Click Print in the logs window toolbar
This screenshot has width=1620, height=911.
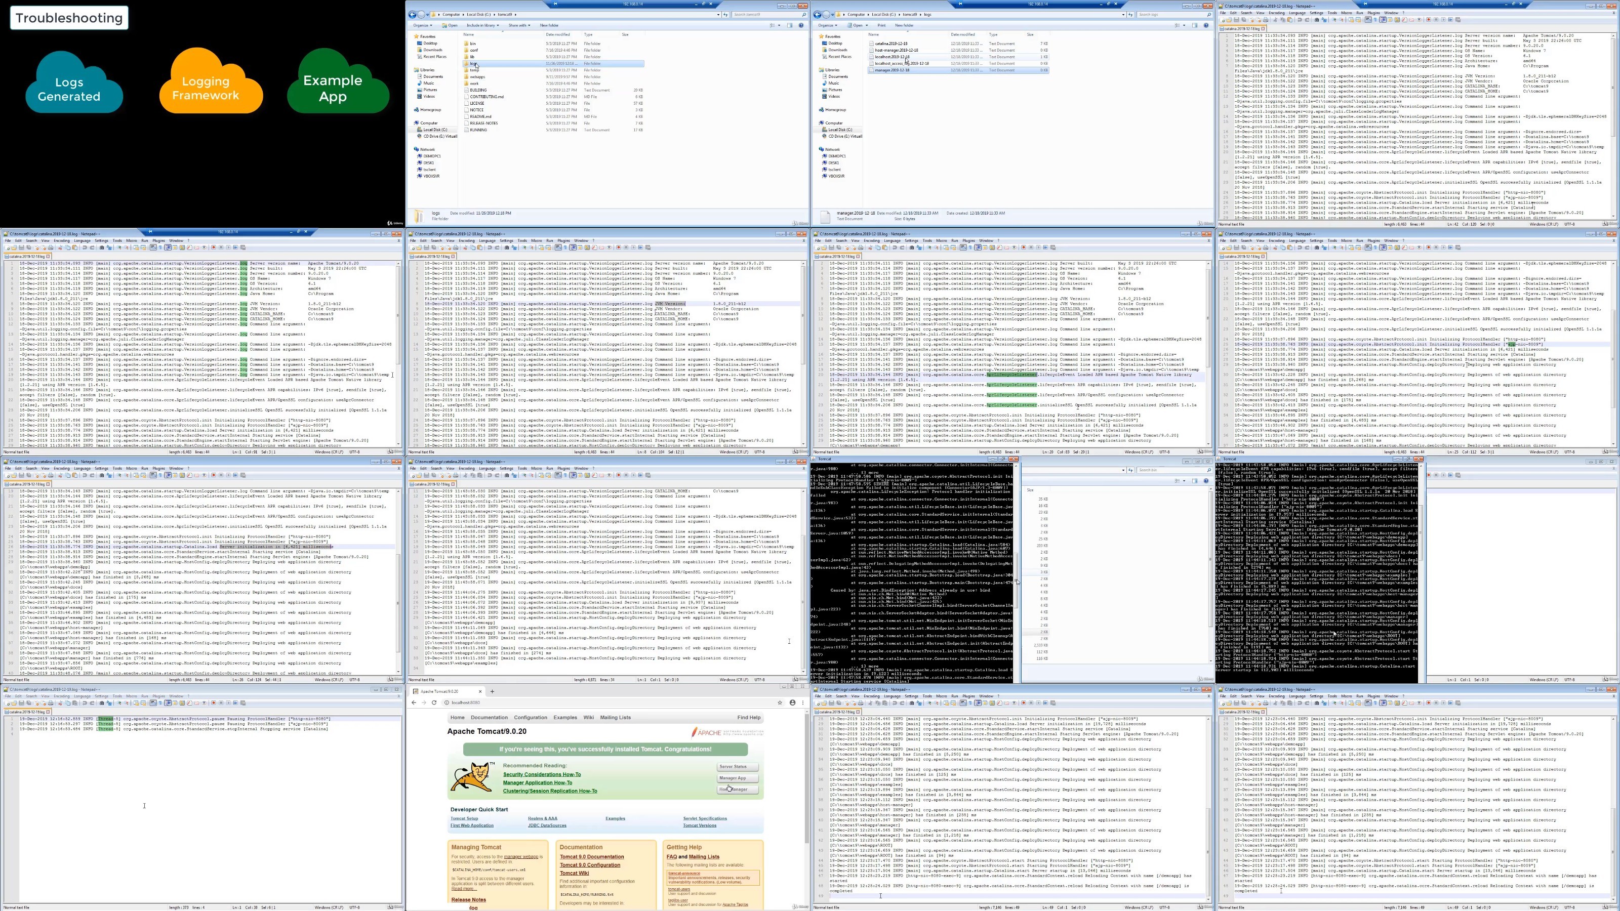(x=881, y=25)
